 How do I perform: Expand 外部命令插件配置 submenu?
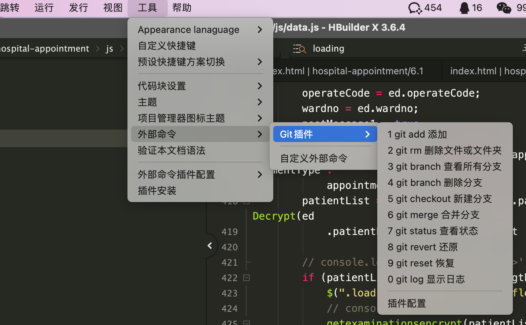[x=200, y=175]
